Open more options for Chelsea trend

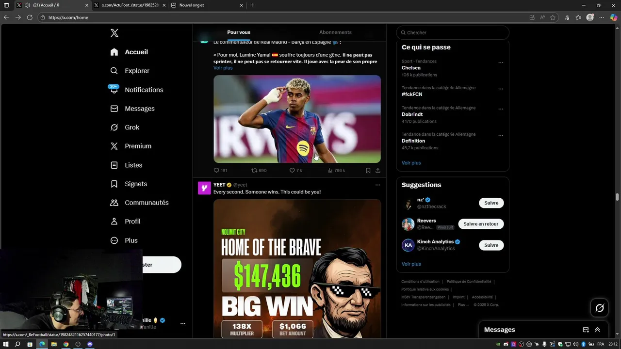[501, 63]
